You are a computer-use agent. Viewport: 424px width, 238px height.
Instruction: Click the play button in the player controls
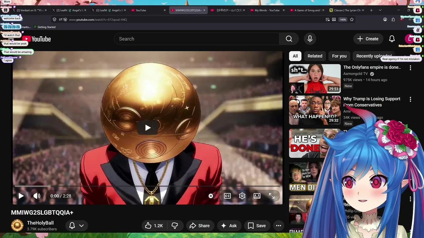21,196
